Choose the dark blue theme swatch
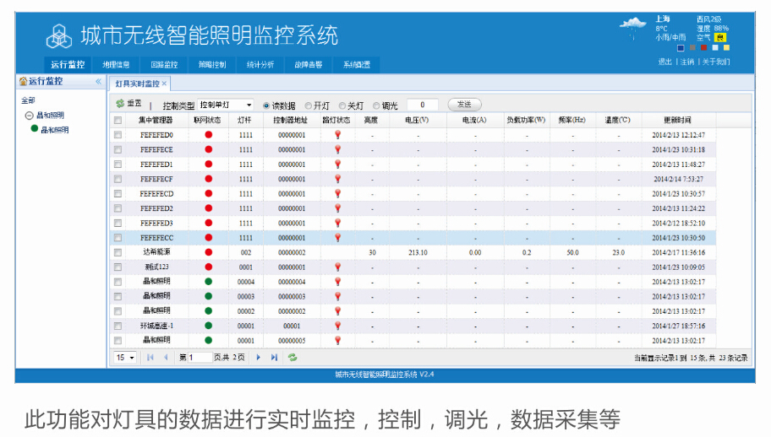 pyautogui.click(x=681, y=47)
